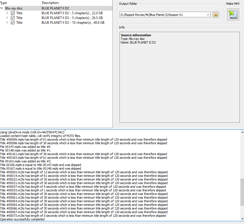Expand the 26.5 GB title node
The height and width of the screenshot is (224, 244).
pos(7,18)
